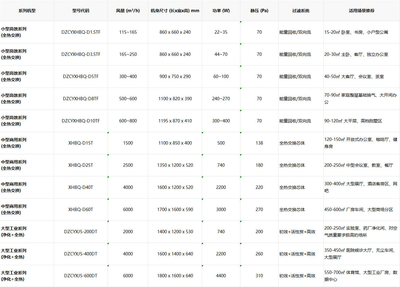The height and width of the screenshot is (287, 400).
Task: Select the XHBQ-D40T model cell
Action: [x=81, y=187]
